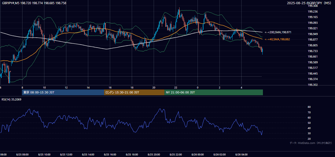Image resolution: width=335 pixels, height=157 pixels.
Task: Click the 8/26 02:00 time axis label
Action: pyautogui.click(x=219, y=154)
